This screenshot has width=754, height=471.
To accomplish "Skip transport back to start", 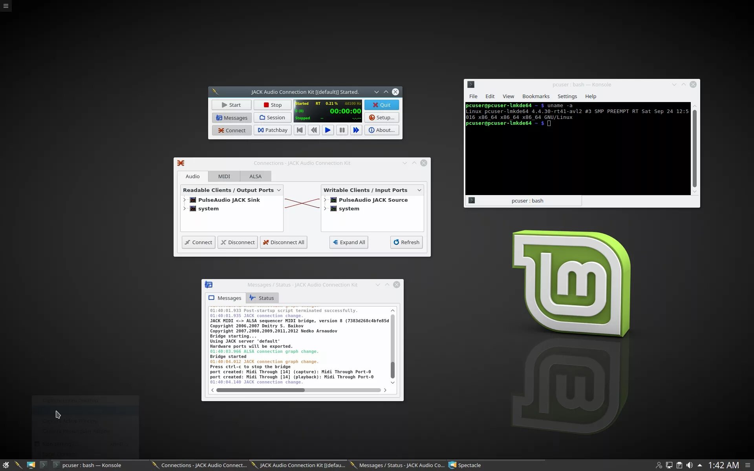I will pos(300,130).
